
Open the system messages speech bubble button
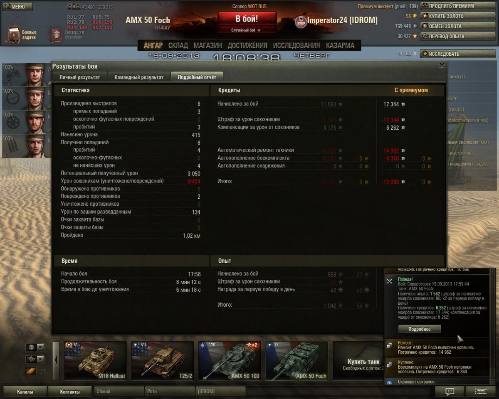pos(449,391)
